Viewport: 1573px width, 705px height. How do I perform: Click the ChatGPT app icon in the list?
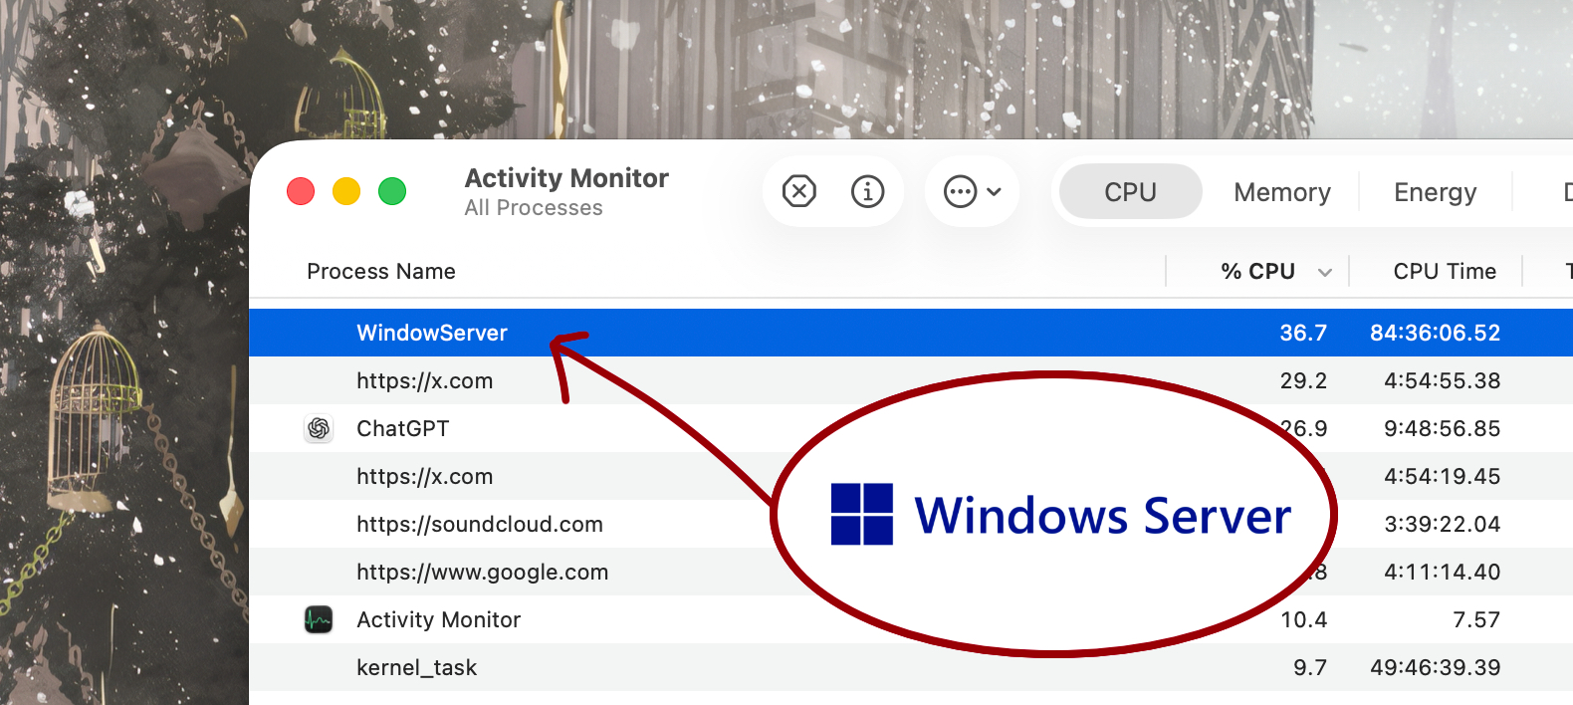(x=319, y=428)
